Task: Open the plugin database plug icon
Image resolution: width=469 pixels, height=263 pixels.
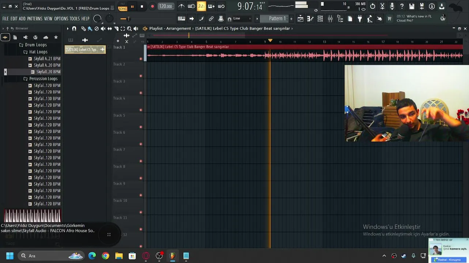Action: (360, 19)
